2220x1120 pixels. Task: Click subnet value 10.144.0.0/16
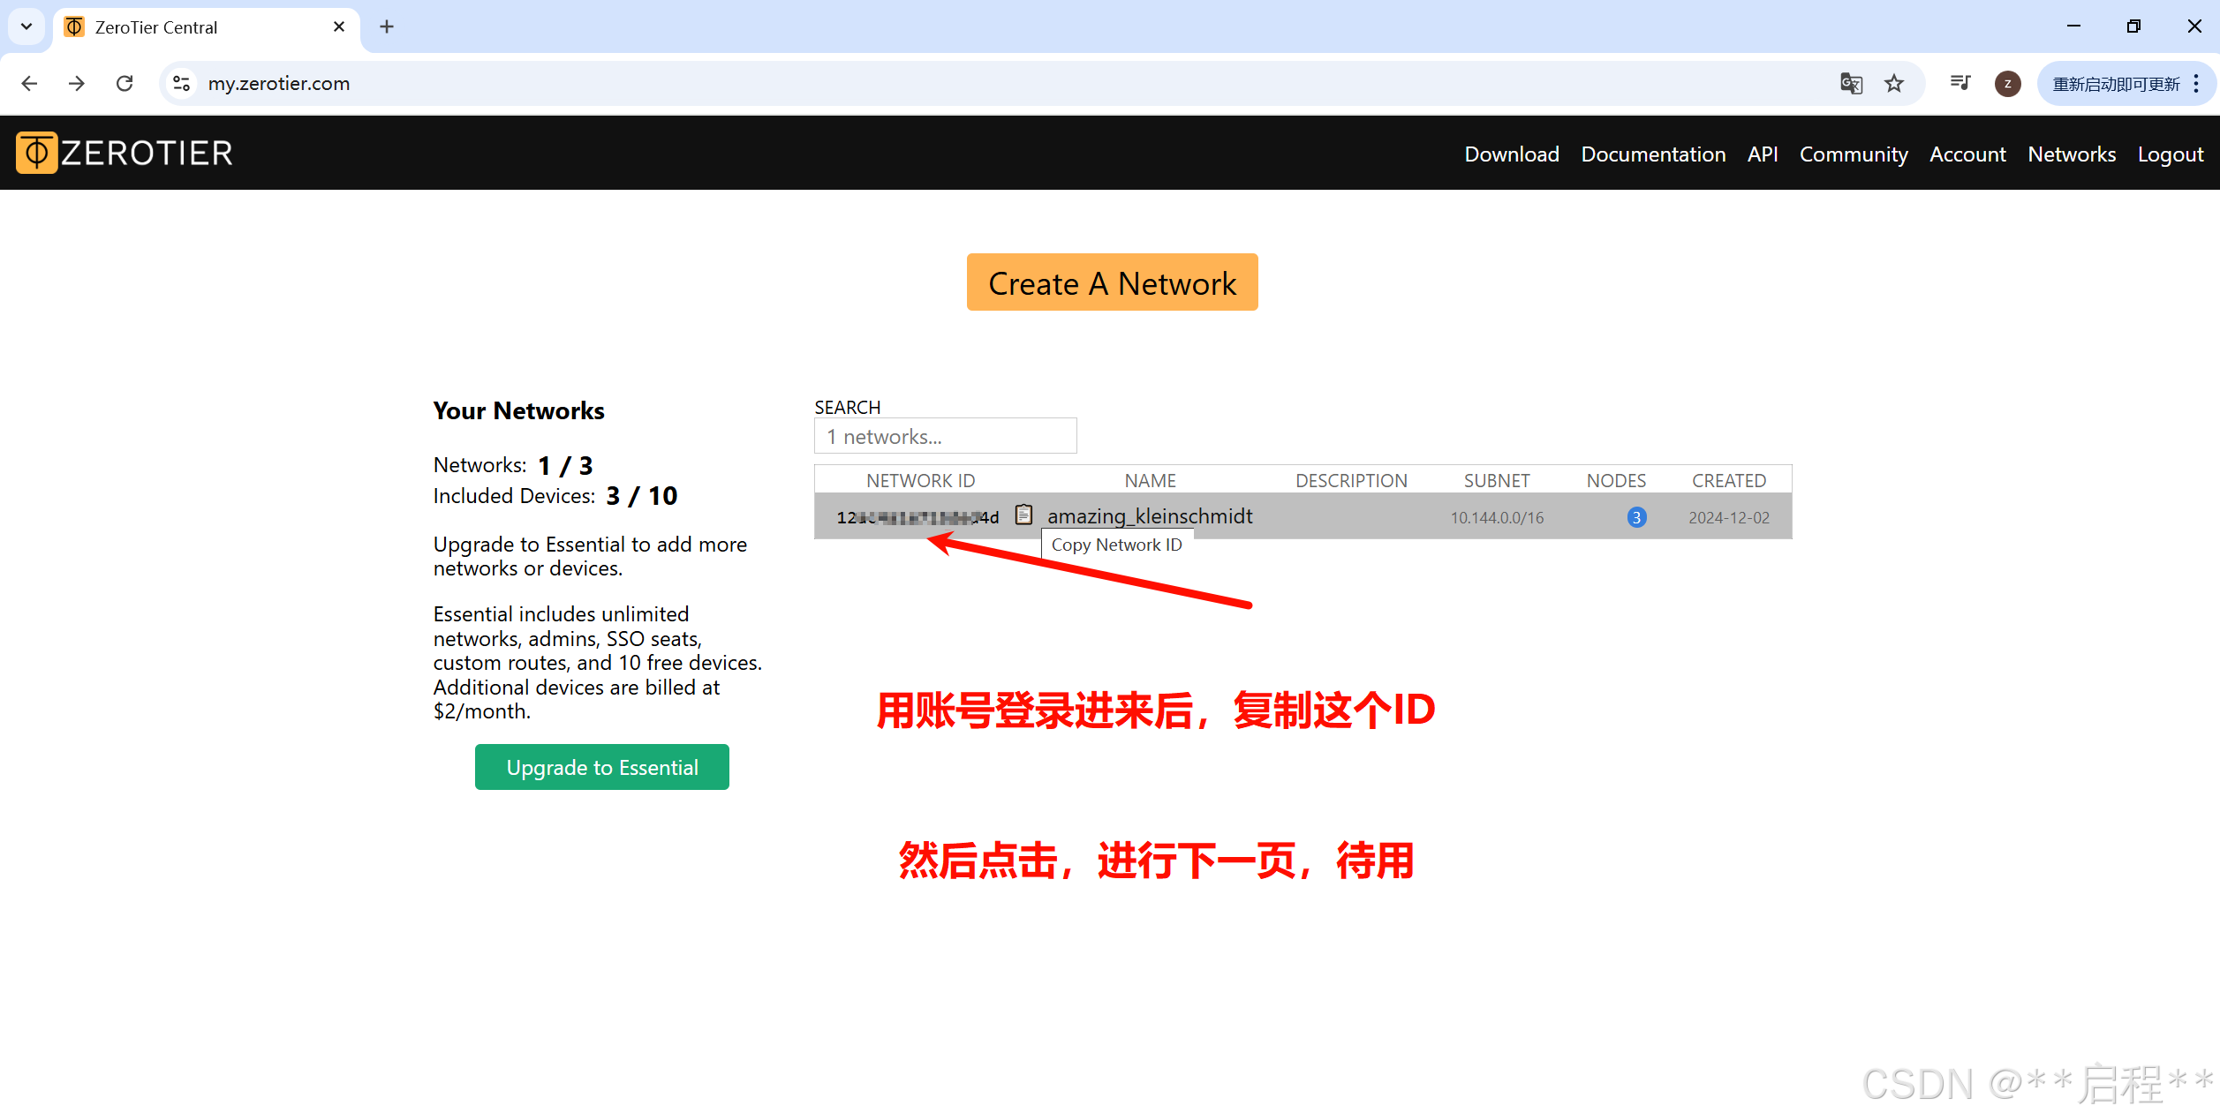(1497, 517)
